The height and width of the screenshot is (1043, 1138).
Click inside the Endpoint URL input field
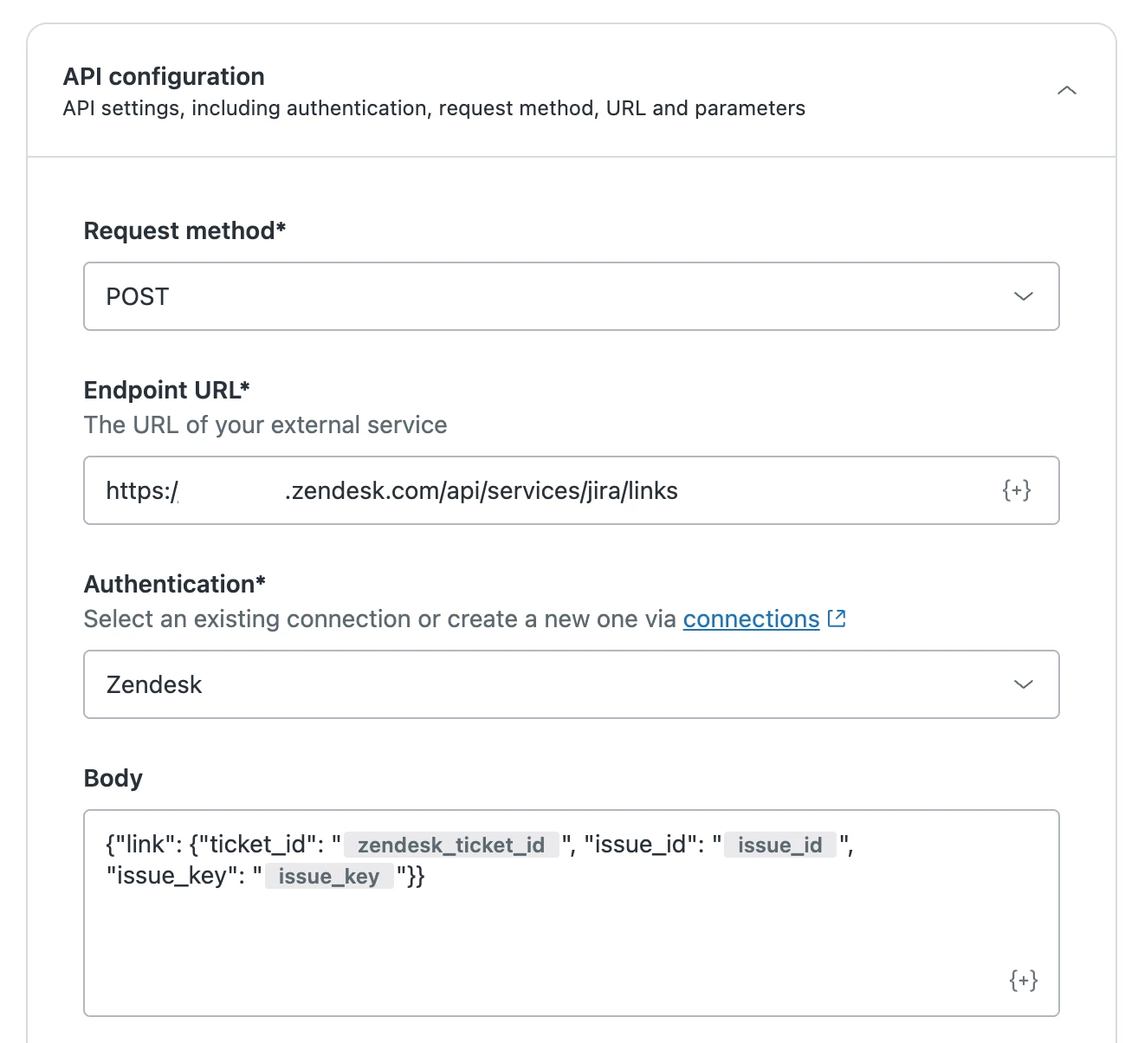572,490
